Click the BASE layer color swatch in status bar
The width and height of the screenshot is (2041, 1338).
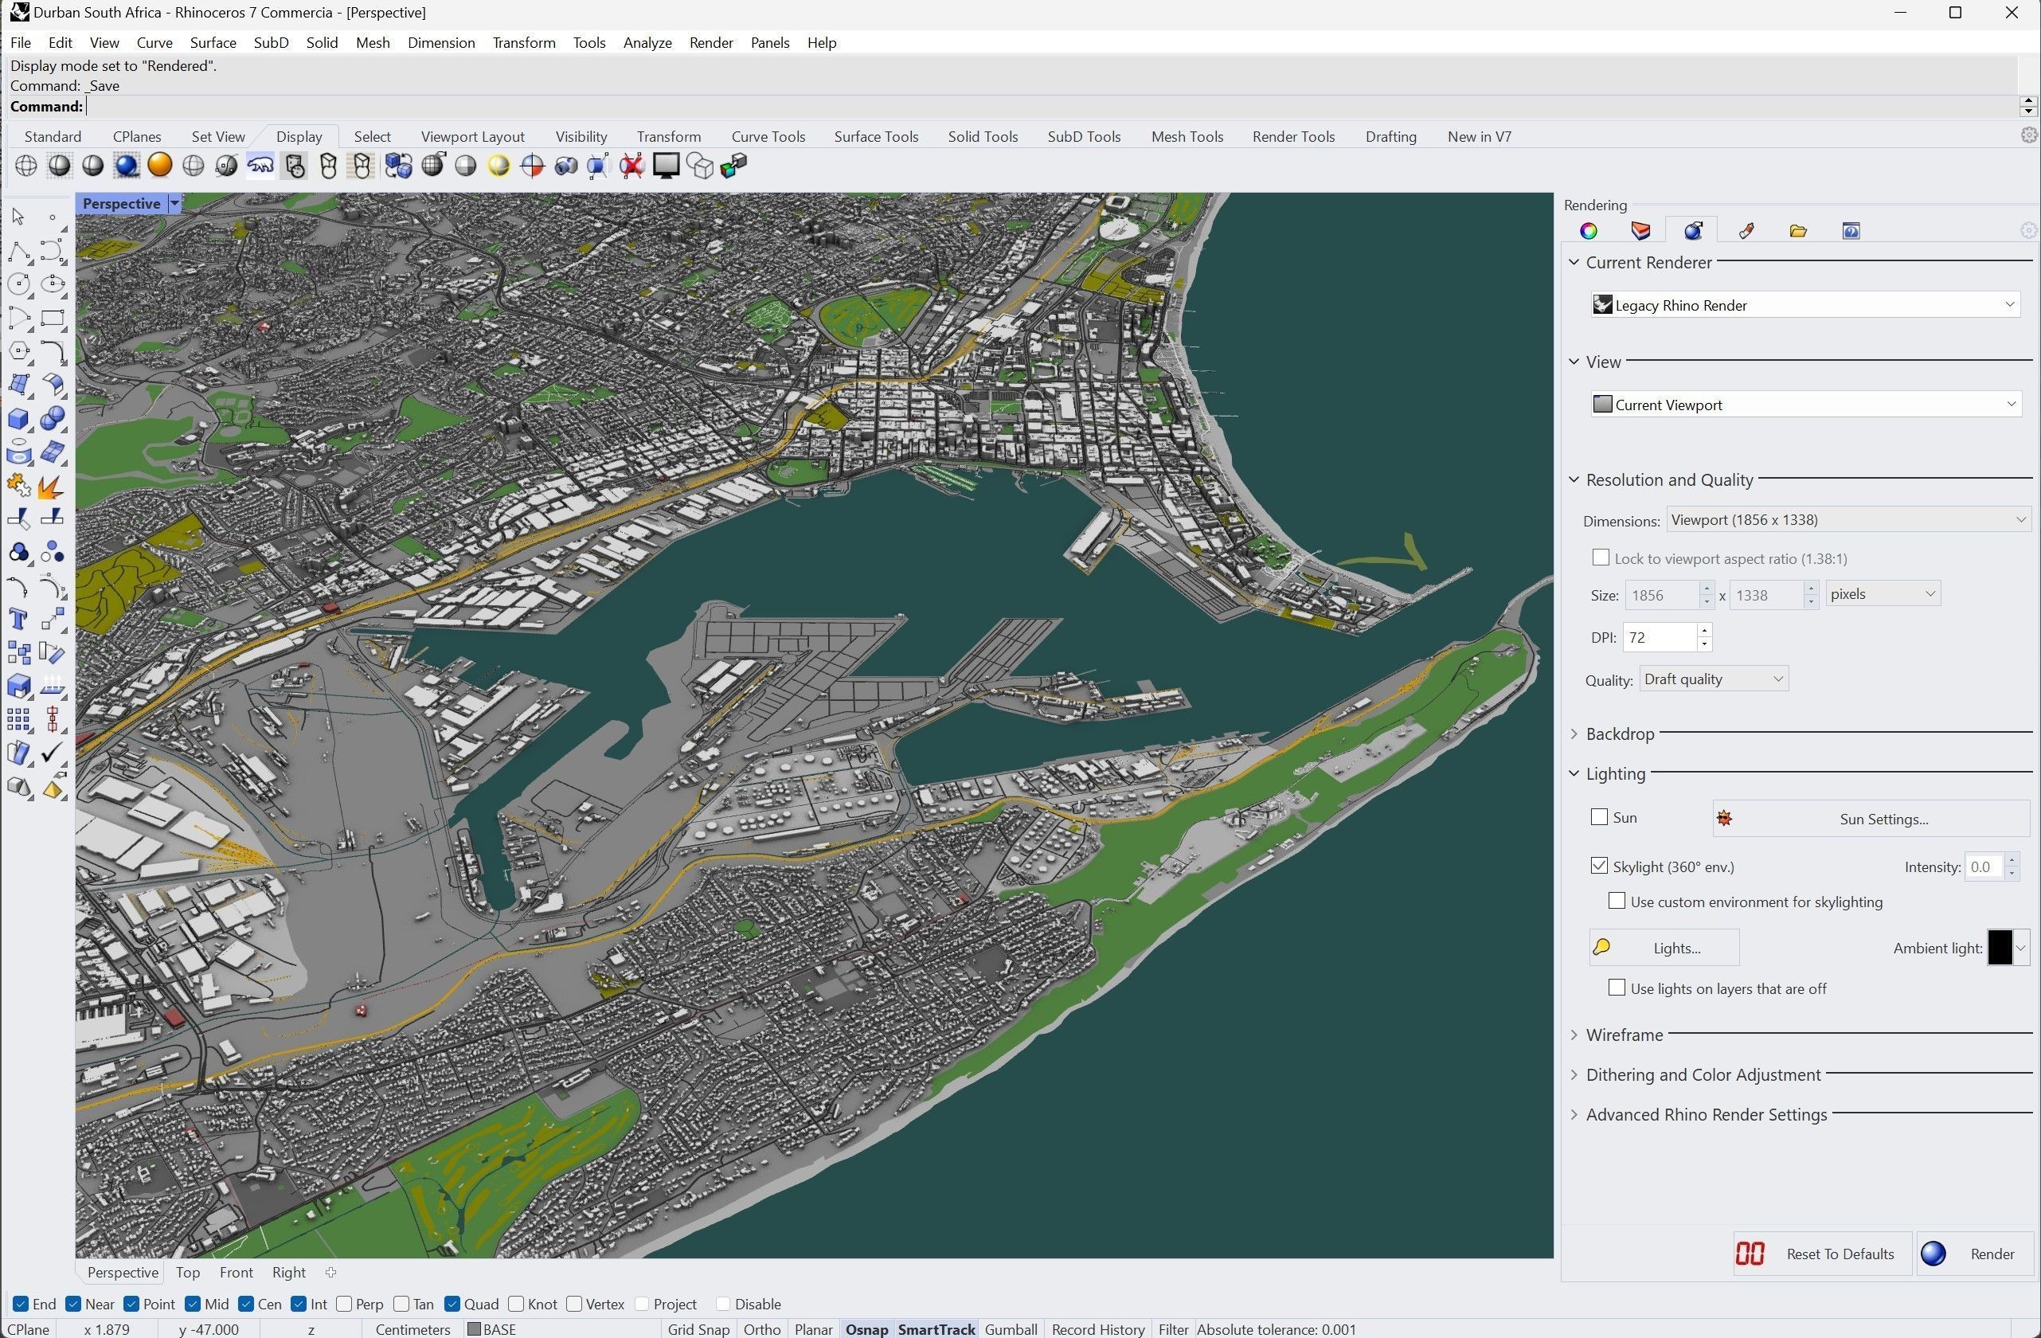point(473,1328)
